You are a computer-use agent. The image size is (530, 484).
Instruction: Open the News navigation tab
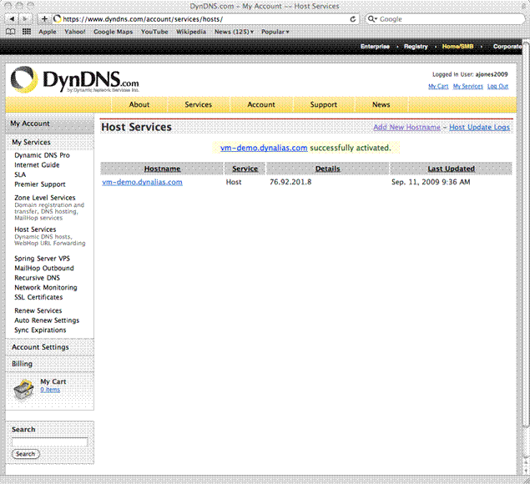point(381,104)
